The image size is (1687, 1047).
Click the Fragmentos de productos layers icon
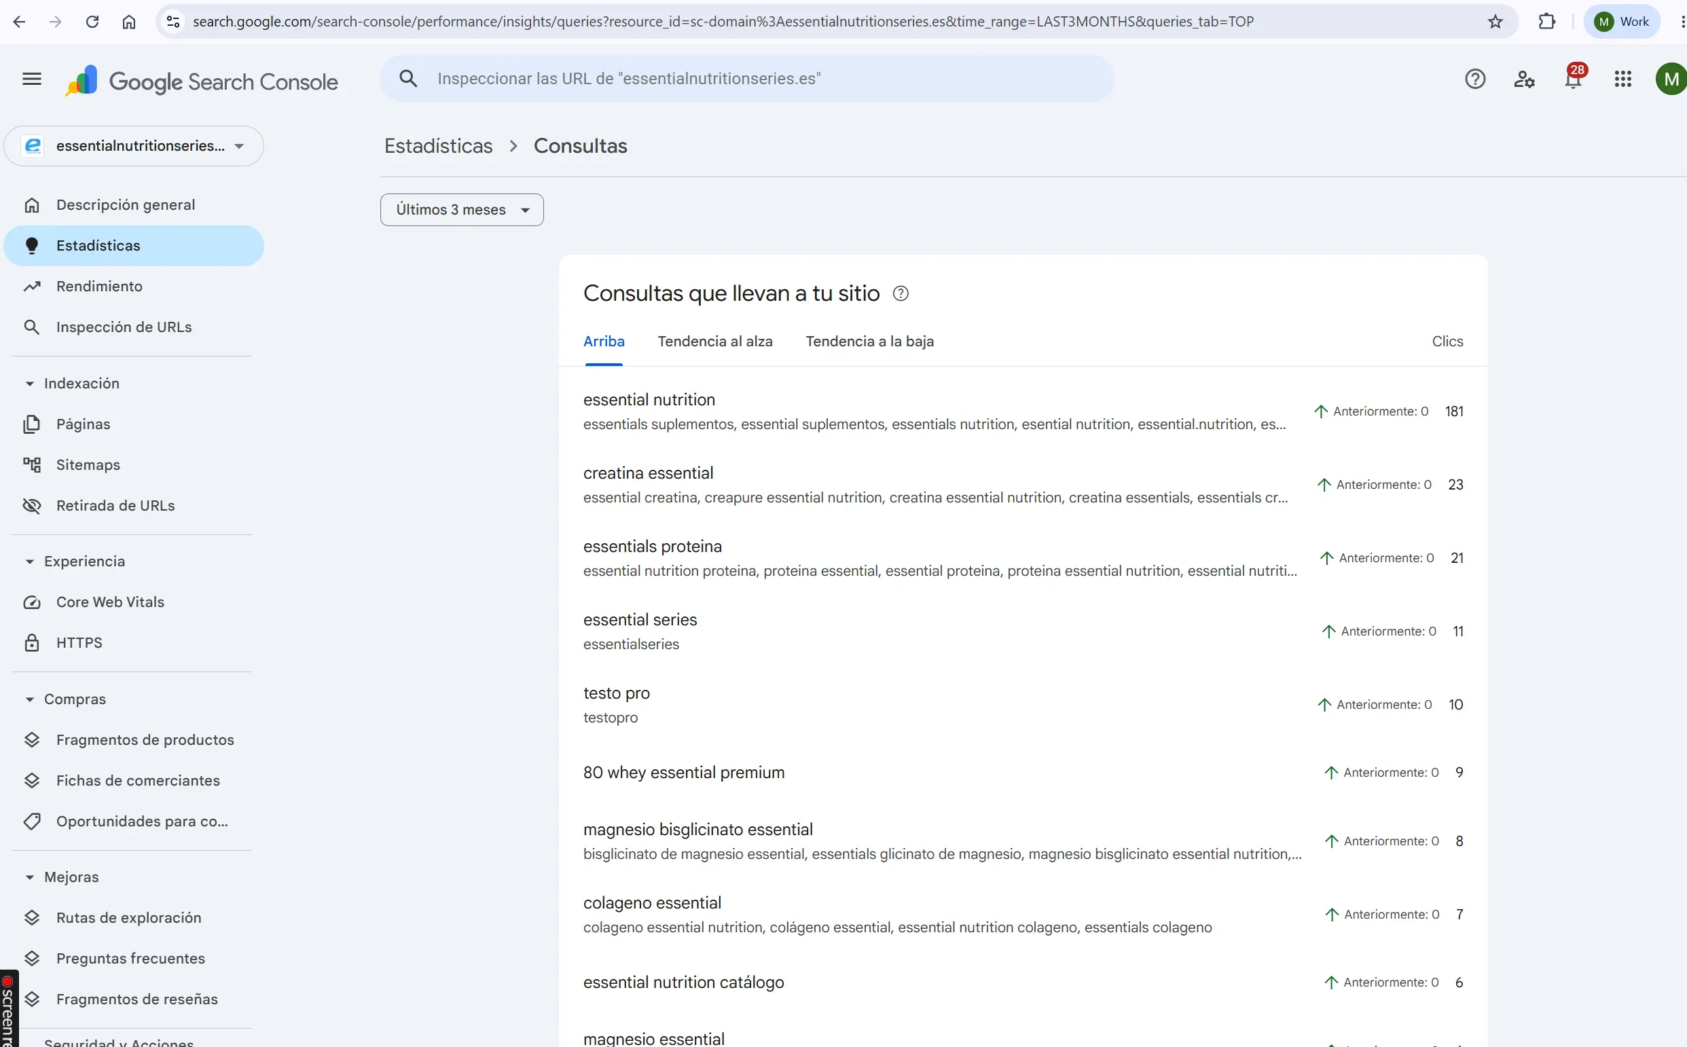[32, 739]
